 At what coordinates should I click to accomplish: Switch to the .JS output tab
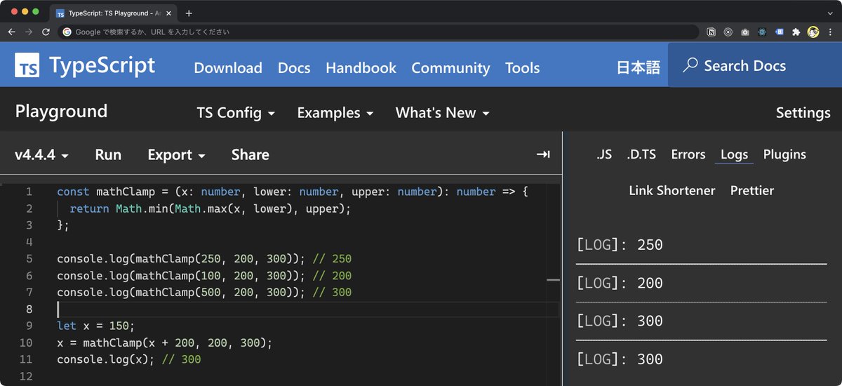(x=604, y=154)
